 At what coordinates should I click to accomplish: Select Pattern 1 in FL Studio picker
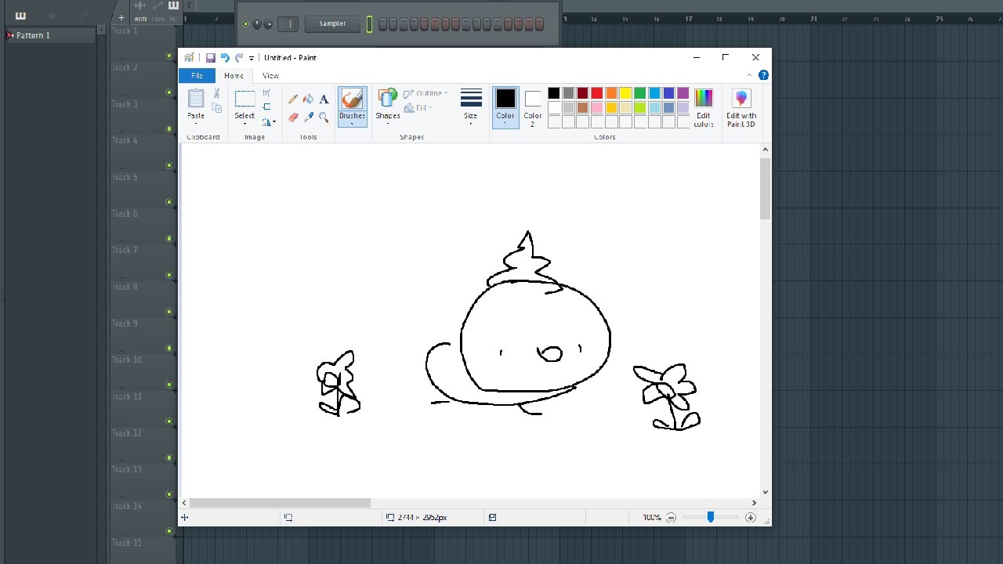click(x=51, y=35)
